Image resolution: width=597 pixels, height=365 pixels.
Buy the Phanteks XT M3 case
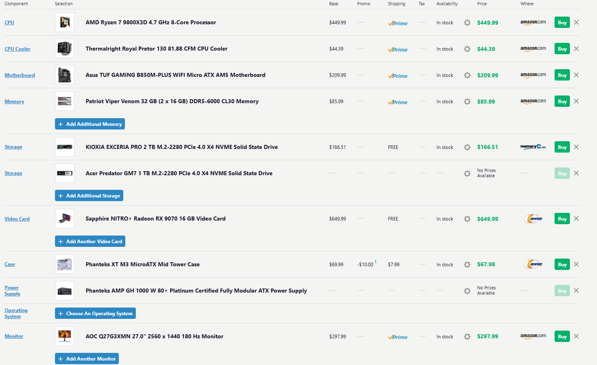(562, 265)
